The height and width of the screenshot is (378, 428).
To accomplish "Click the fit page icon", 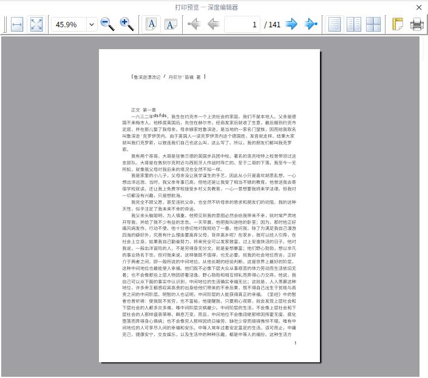I will [x=36, y=24].
